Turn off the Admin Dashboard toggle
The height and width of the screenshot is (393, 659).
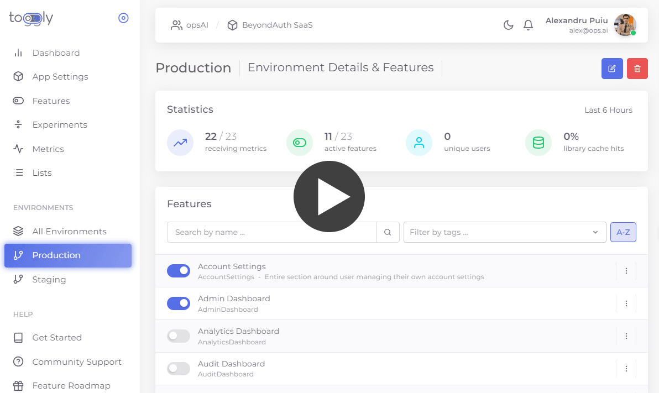[179, 303]
